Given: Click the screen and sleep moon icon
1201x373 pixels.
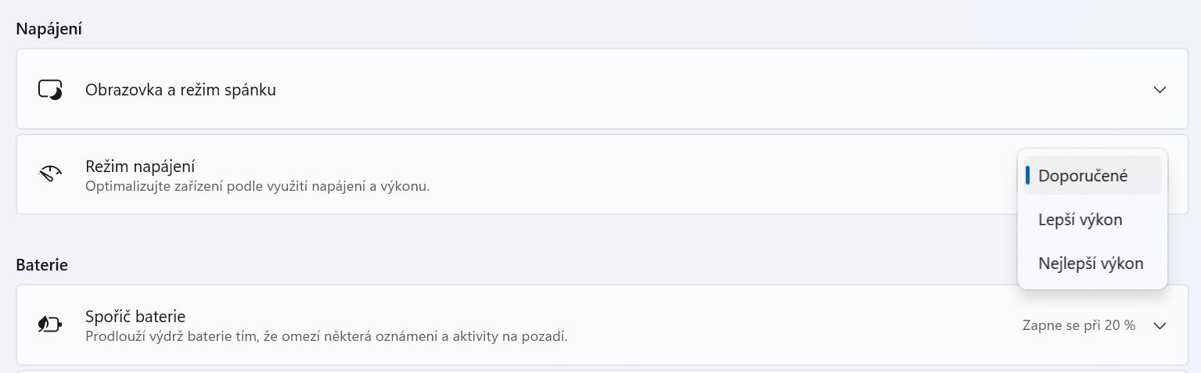Looking at the screenshot, I should coord(50,90).
